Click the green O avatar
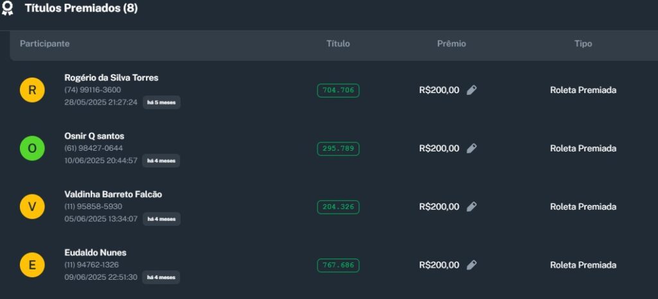The image size is (658, 299). click(32, 149)
